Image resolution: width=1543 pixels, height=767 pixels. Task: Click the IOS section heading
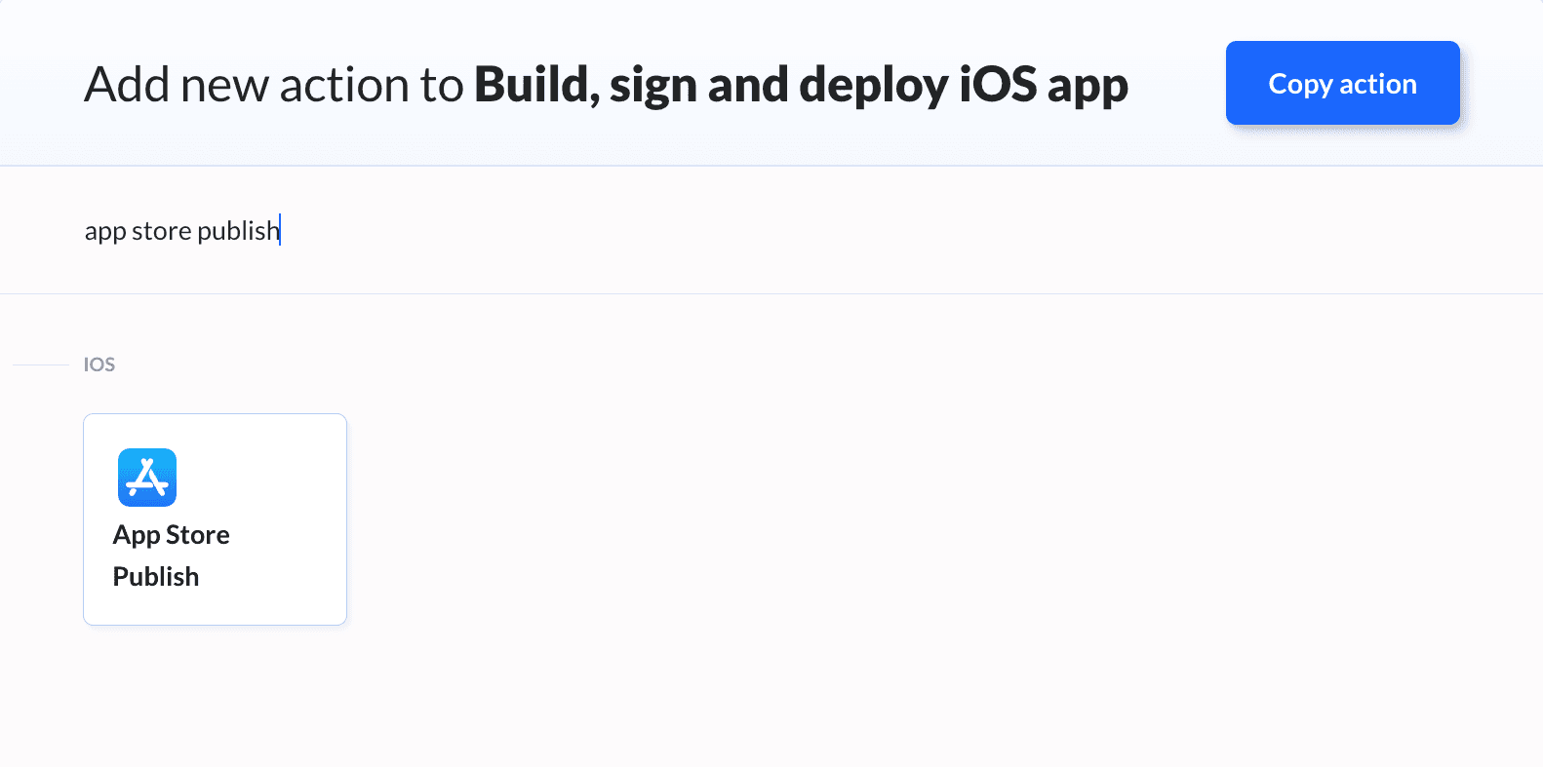tap(99, 364)
